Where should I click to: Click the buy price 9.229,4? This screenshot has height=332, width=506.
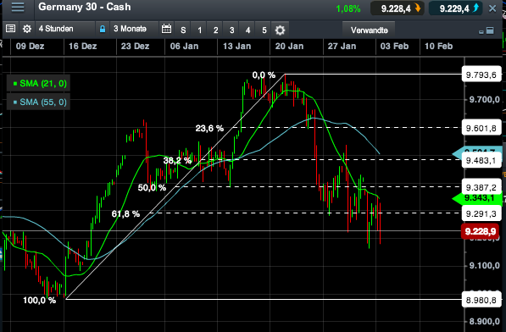pos(456,8)
